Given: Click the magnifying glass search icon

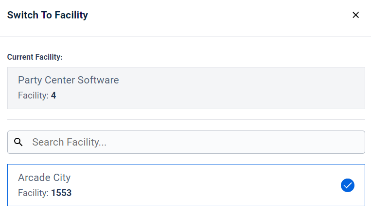Looking at the screenshot, I should click(18, 142).
